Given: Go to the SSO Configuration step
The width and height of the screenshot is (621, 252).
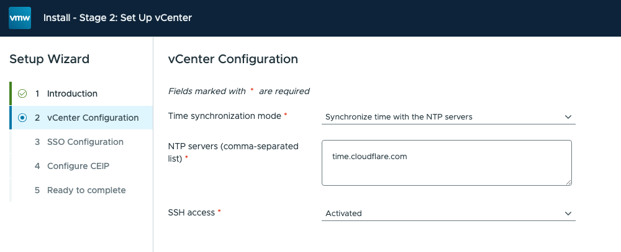Looking at the screenshot, I should pyautogui.click(x=81, y=142).
